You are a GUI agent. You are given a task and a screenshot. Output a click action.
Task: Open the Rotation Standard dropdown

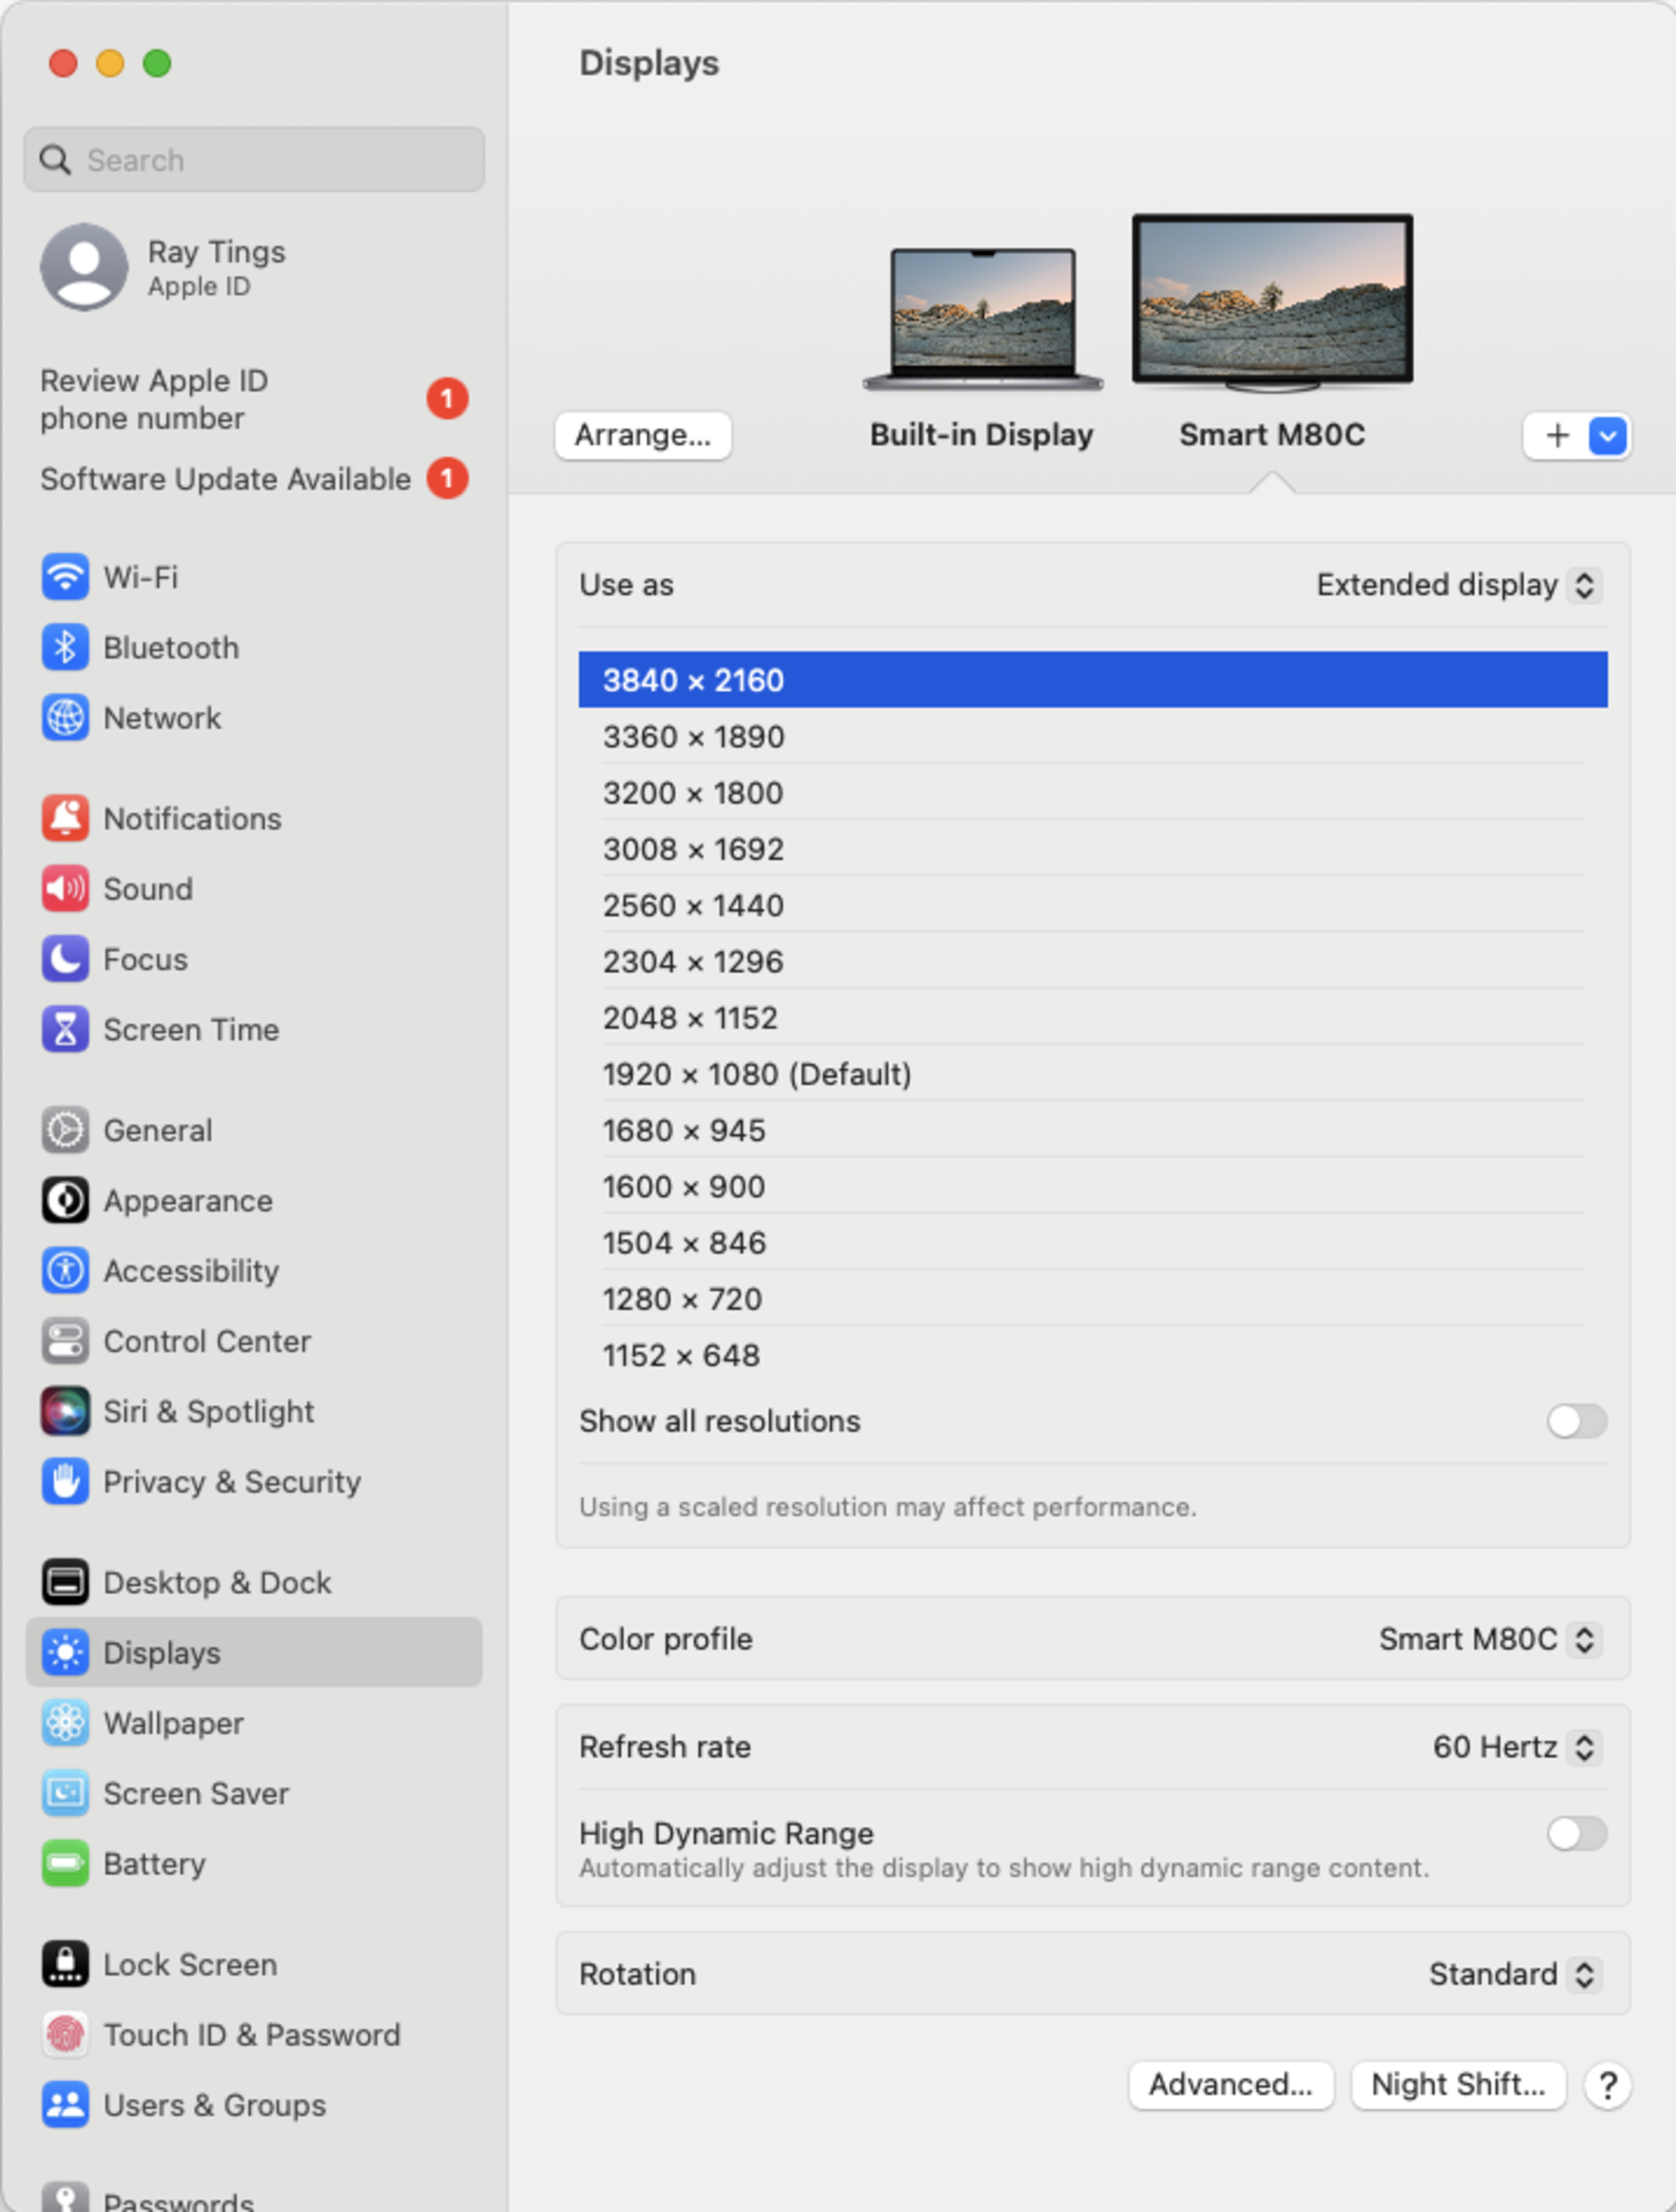point(1514,1974)
